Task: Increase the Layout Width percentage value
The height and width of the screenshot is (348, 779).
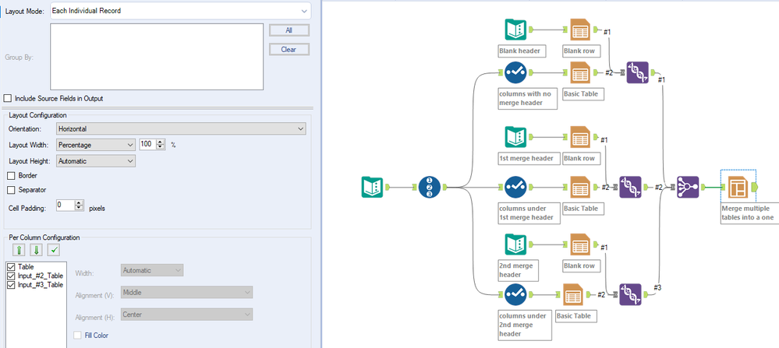Action: [x=161, y=142]
